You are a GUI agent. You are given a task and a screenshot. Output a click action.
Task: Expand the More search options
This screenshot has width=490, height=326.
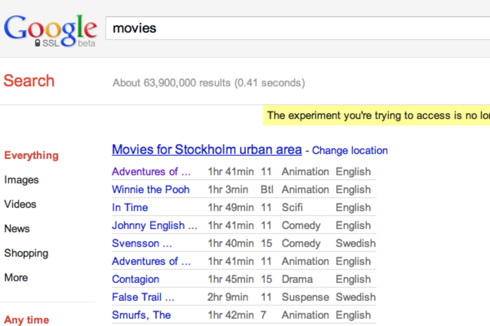click(16, 277)
